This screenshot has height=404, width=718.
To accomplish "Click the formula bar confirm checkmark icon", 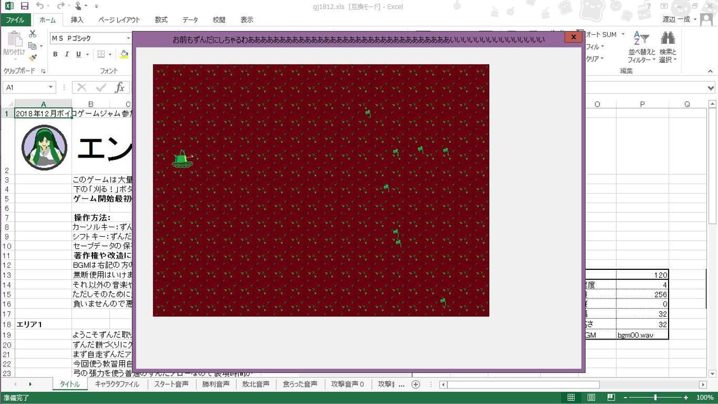I will pos(101,88).
